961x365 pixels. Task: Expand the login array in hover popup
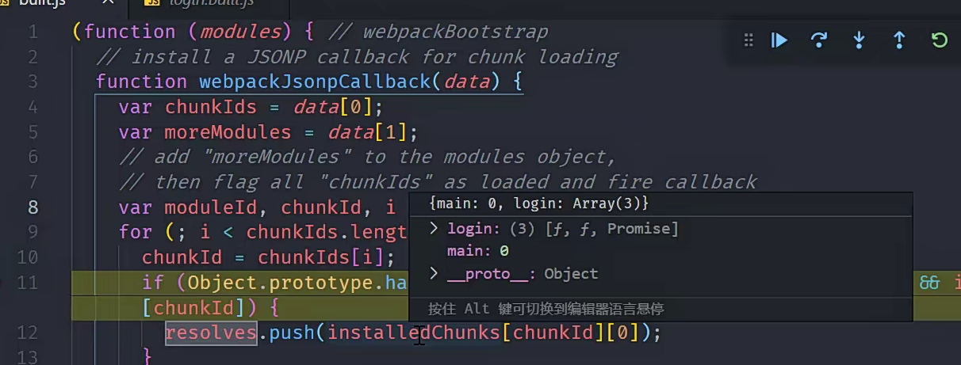434,230
